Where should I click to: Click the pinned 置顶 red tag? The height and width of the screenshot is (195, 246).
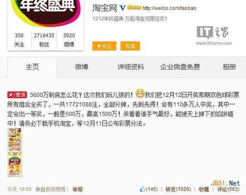[x=17, y=95]
